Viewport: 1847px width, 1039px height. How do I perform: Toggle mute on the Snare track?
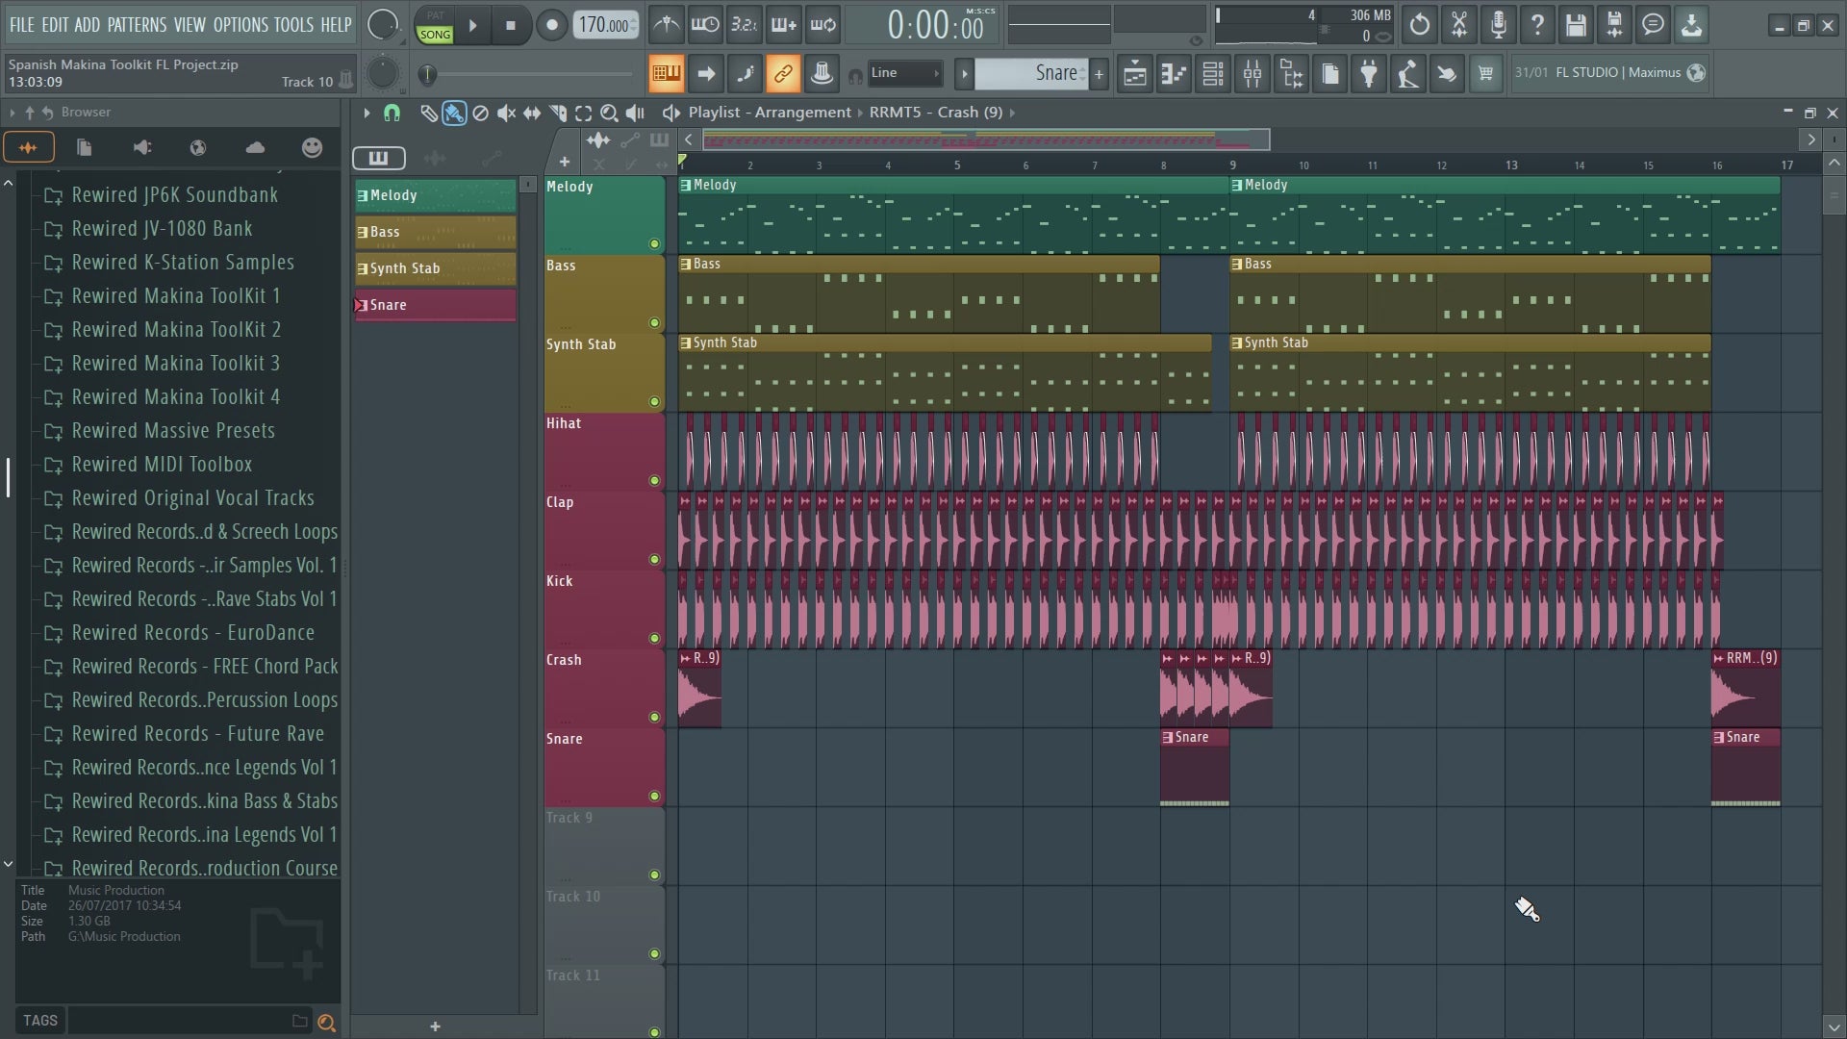(654, 797)
